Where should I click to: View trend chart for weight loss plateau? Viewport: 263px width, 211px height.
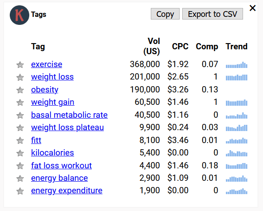click(x=236, y=128)
